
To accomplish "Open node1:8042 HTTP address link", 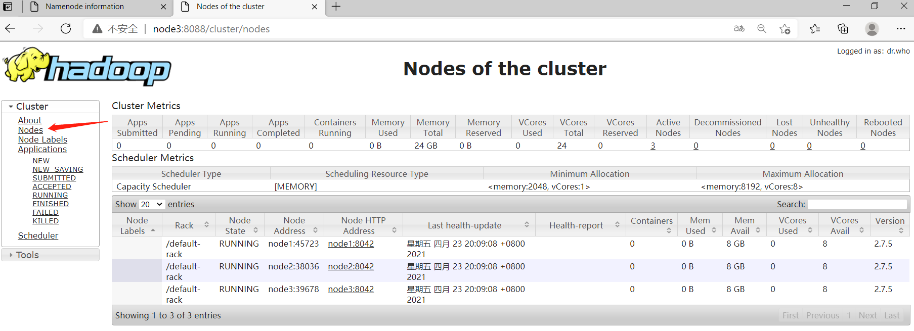I will coord(351,244).
